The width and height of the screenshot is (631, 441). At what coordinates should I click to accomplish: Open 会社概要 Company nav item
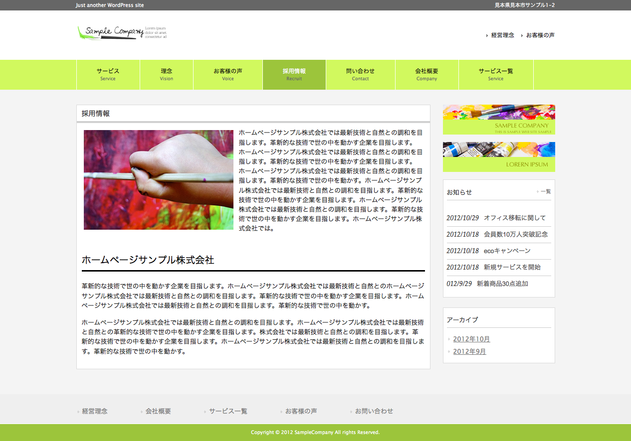tap(427, 75)
